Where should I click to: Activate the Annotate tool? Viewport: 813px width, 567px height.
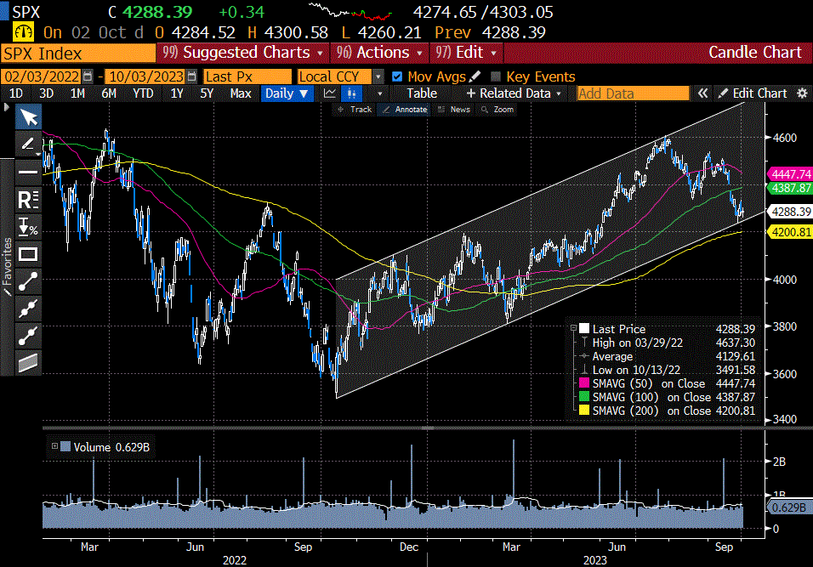[x=405, y=110]
